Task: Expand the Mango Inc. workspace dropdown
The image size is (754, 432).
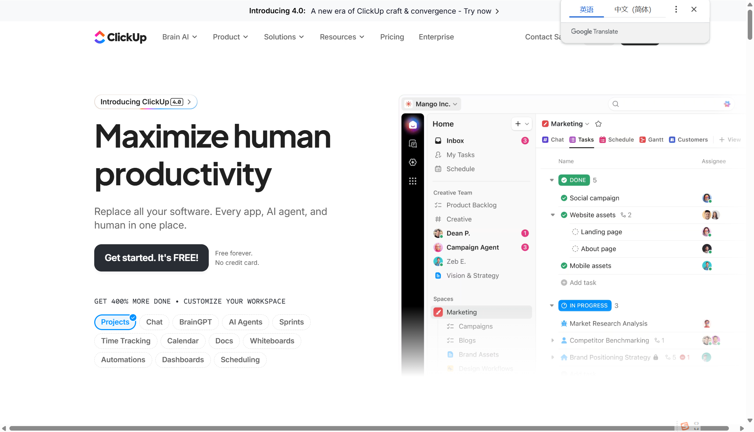Action: (433, 104)
